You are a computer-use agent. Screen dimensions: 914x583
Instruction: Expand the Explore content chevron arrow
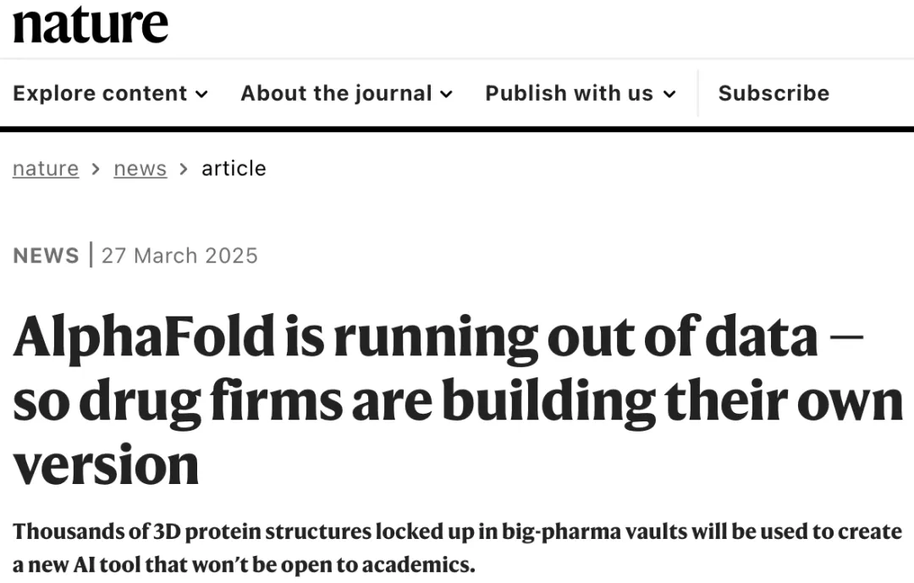(201, 95)
